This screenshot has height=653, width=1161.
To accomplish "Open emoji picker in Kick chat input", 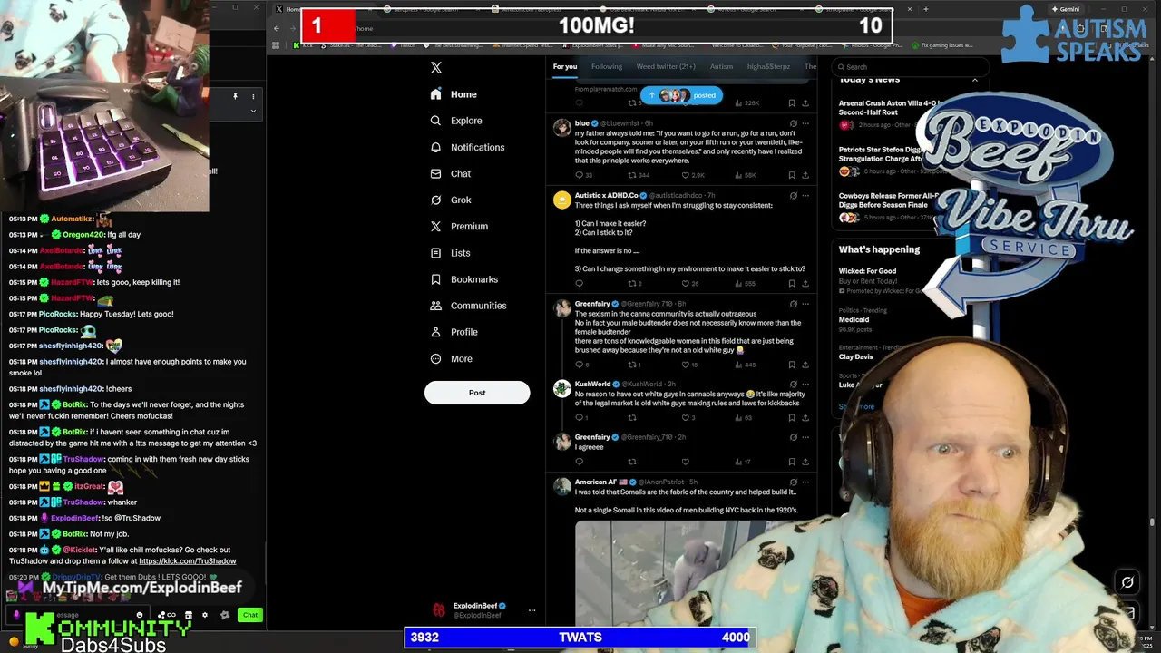I will pyautogui.click(x=140, y=615).
